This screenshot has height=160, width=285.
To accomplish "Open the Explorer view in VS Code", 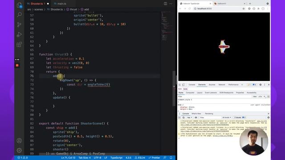I will (19, 5).
